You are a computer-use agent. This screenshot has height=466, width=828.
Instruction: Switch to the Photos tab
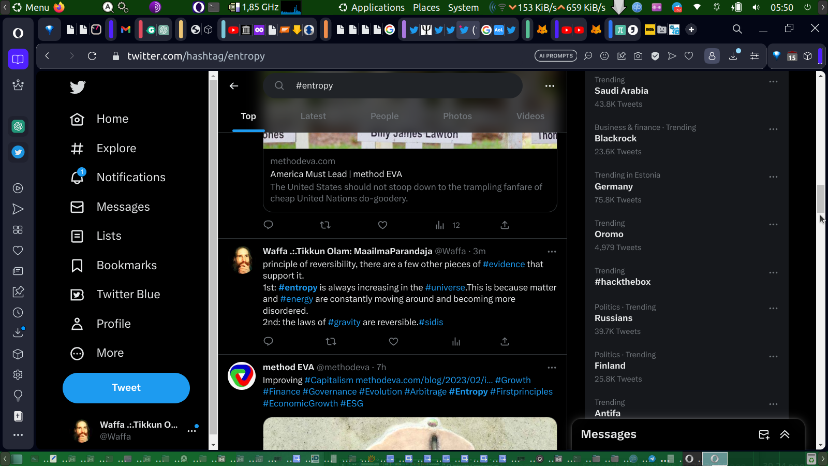(457, 116)
